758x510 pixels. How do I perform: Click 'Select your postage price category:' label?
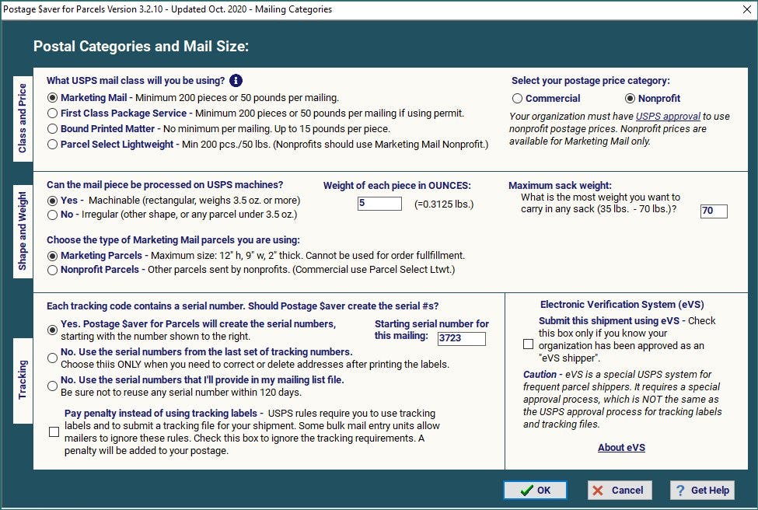pos(591,81)
